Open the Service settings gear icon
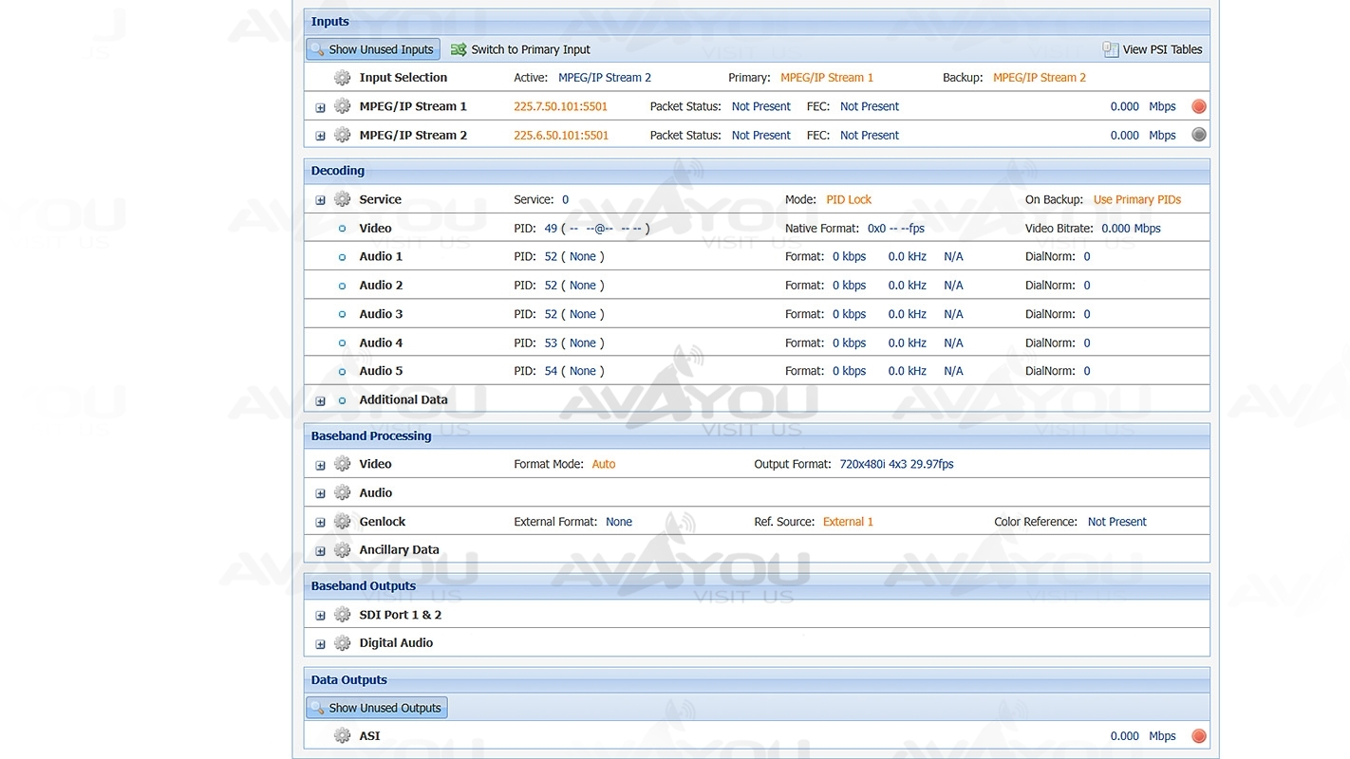 (342, 199)
